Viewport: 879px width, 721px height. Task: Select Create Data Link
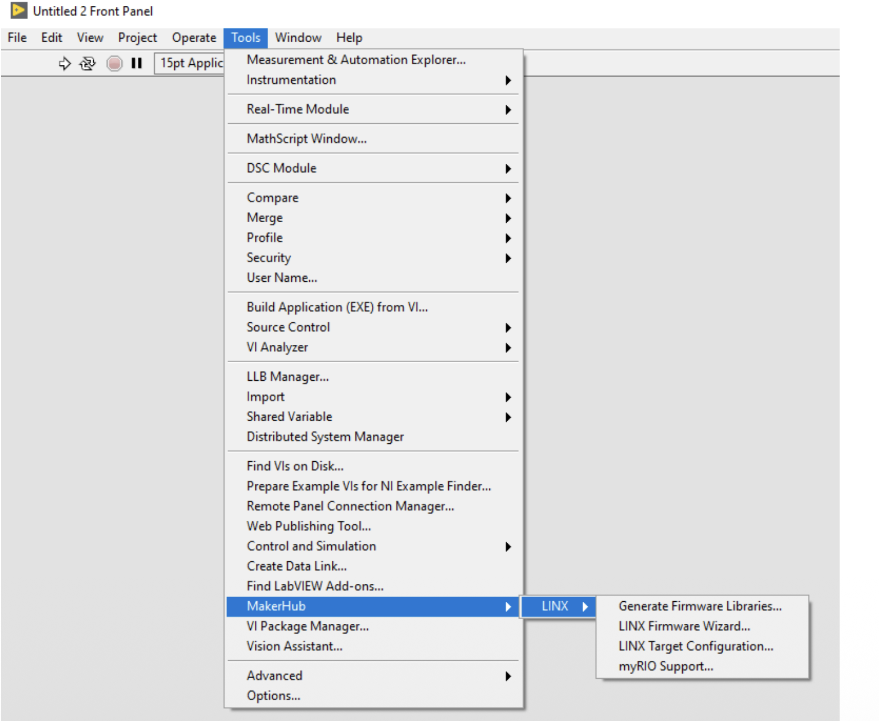[373, 566]
